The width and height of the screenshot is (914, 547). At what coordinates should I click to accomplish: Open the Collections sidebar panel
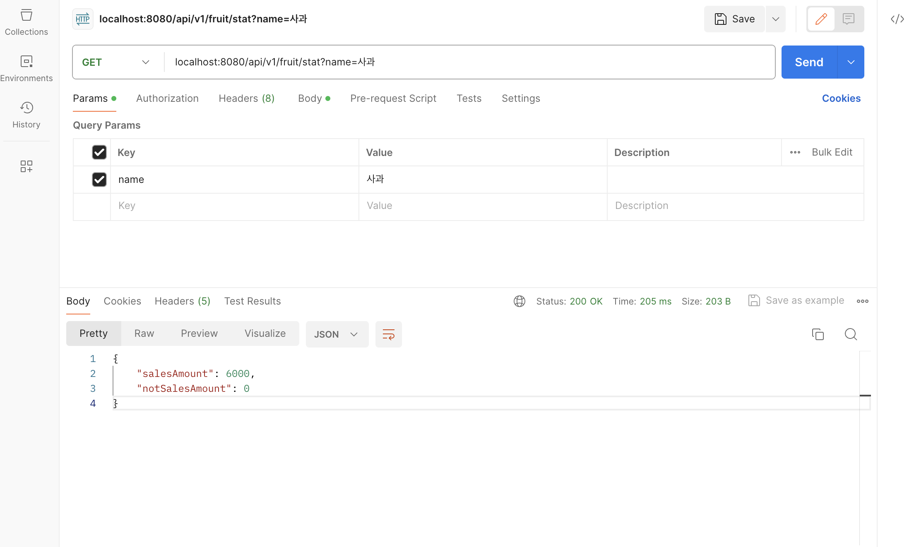(26, 22)
